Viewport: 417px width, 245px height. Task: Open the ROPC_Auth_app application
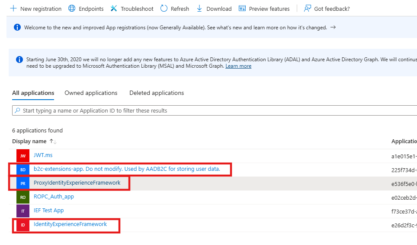tap(54, 197)
